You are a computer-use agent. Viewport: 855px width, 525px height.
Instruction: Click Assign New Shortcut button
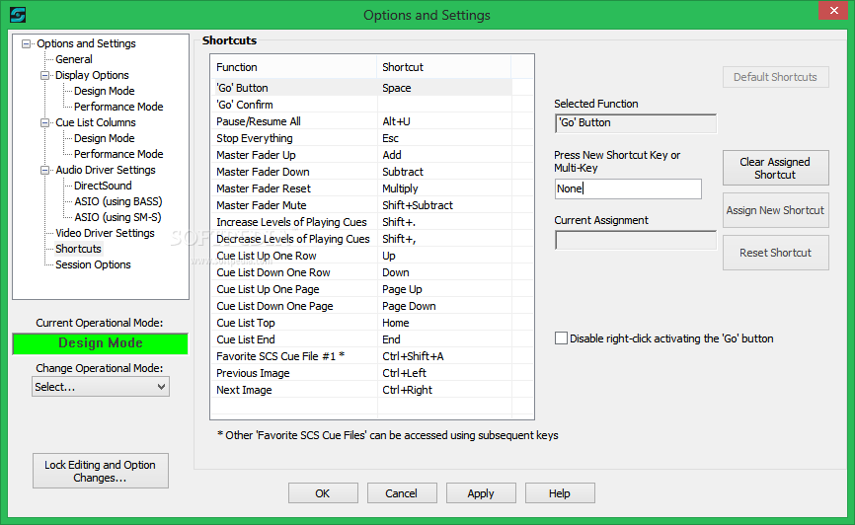tap(775, 210)
